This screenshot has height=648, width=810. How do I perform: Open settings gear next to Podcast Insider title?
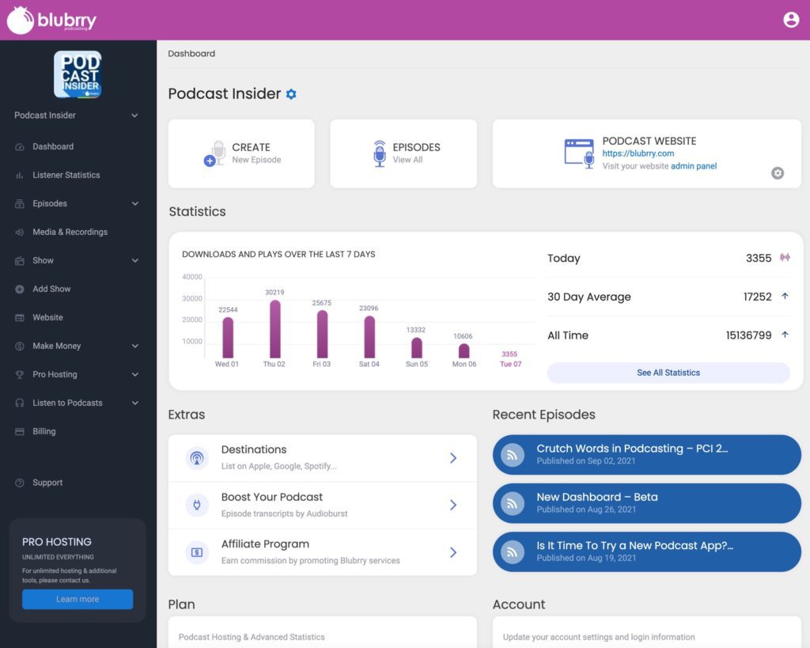point(291,94)
